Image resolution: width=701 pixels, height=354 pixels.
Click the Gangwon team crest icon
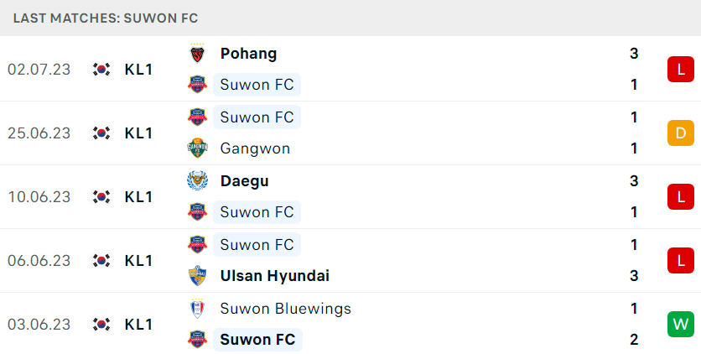(x=197, y=148)
